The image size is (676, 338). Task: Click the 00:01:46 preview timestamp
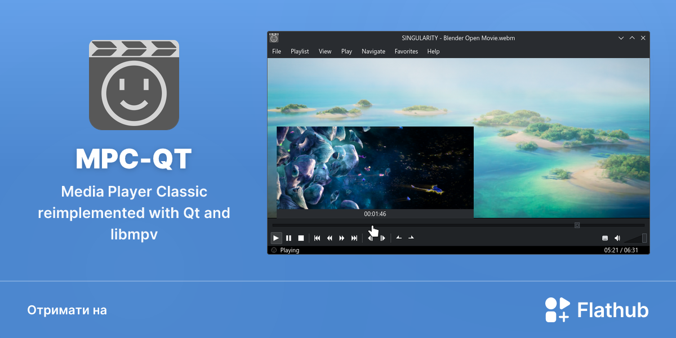pyautogui.click(x=375, y=214)
